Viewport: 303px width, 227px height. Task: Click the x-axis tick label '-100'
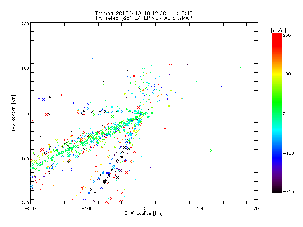[87, 208]
